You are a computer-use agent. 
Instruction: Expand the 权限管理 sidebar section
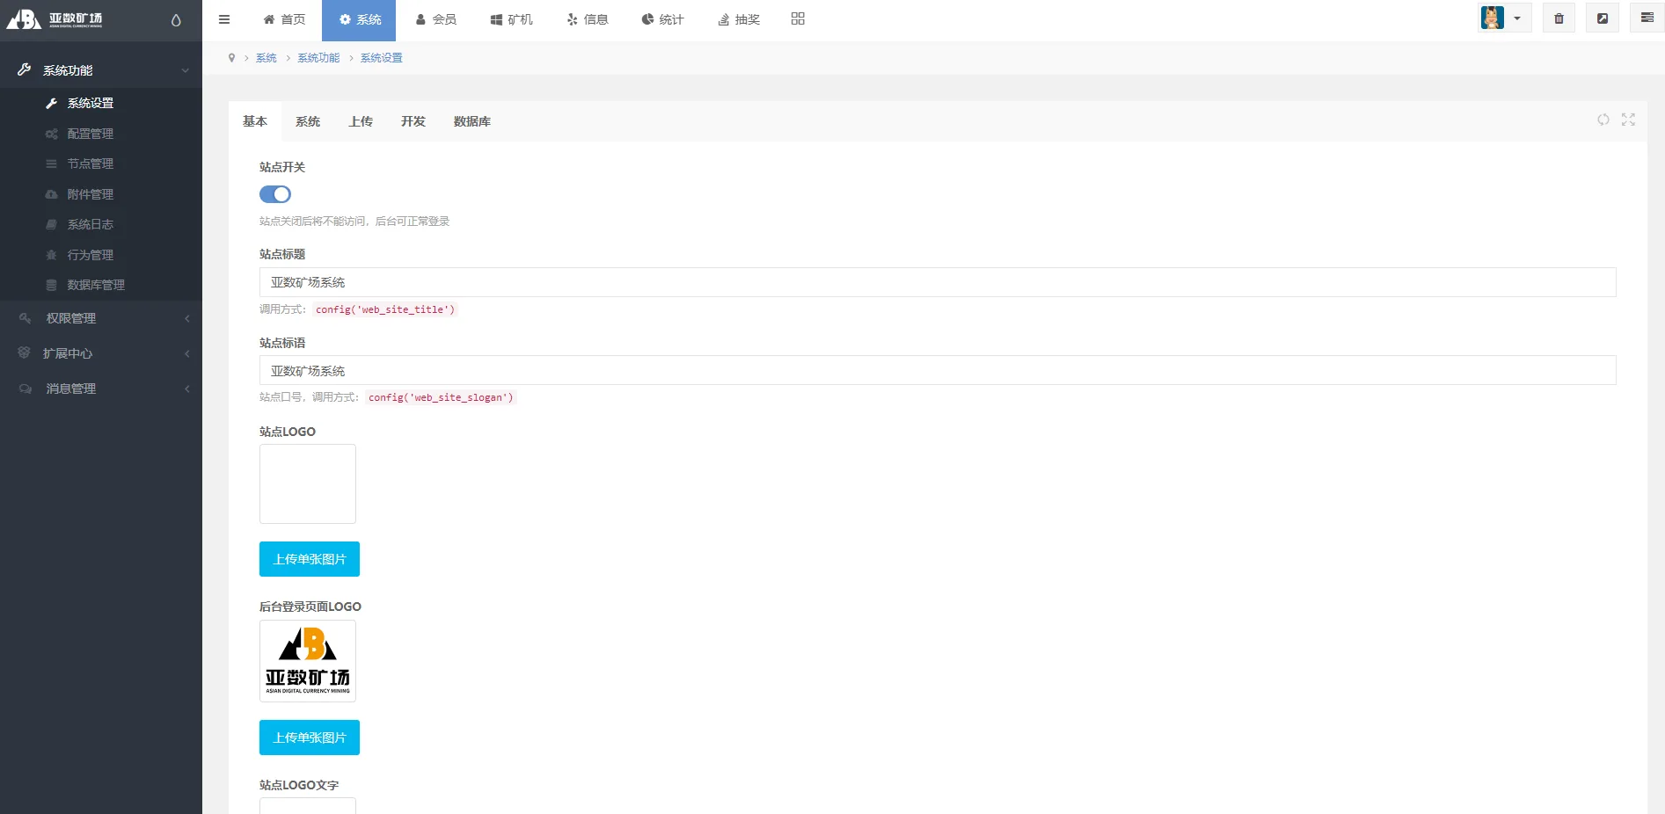point(101,318)
